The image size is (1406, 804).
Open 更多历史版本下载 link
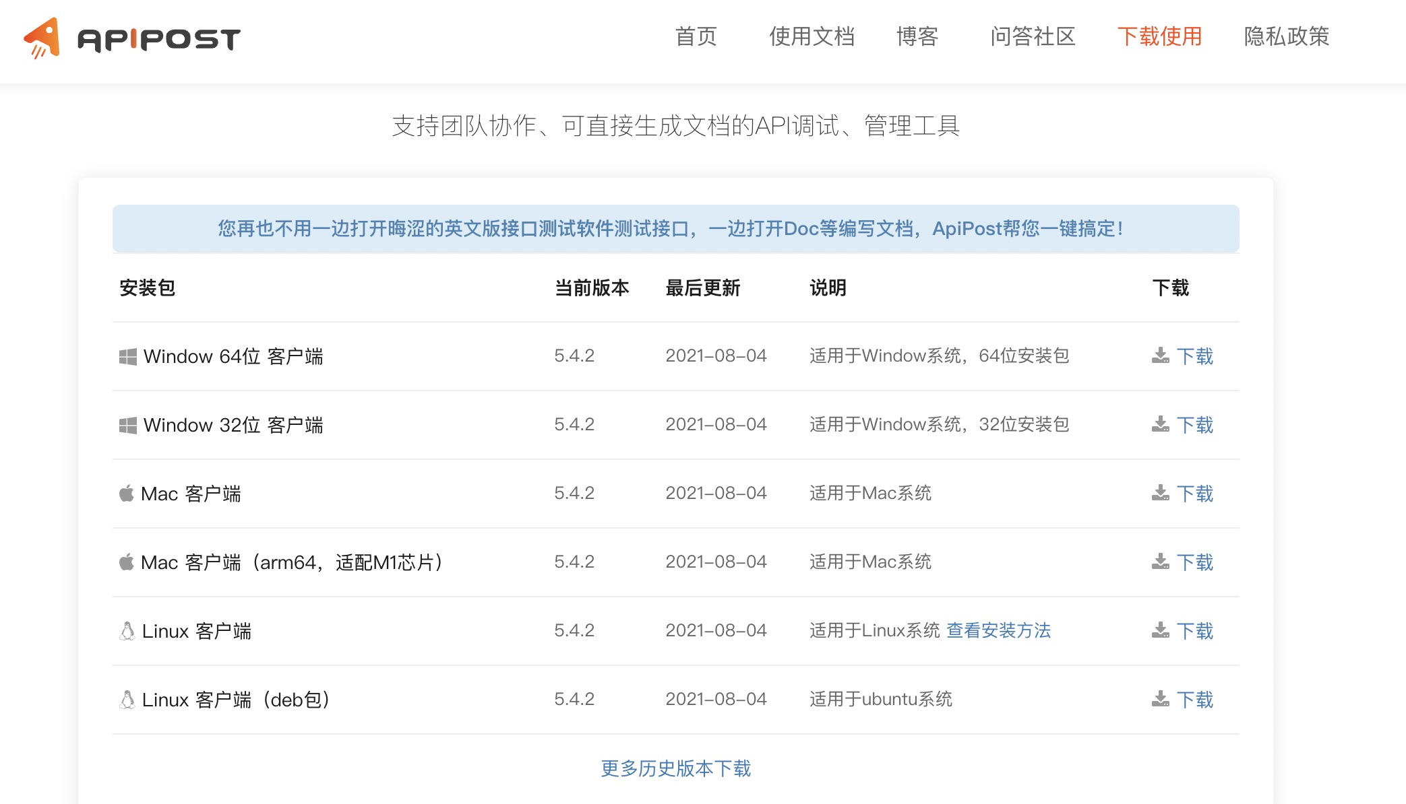(x=675, y=768)
